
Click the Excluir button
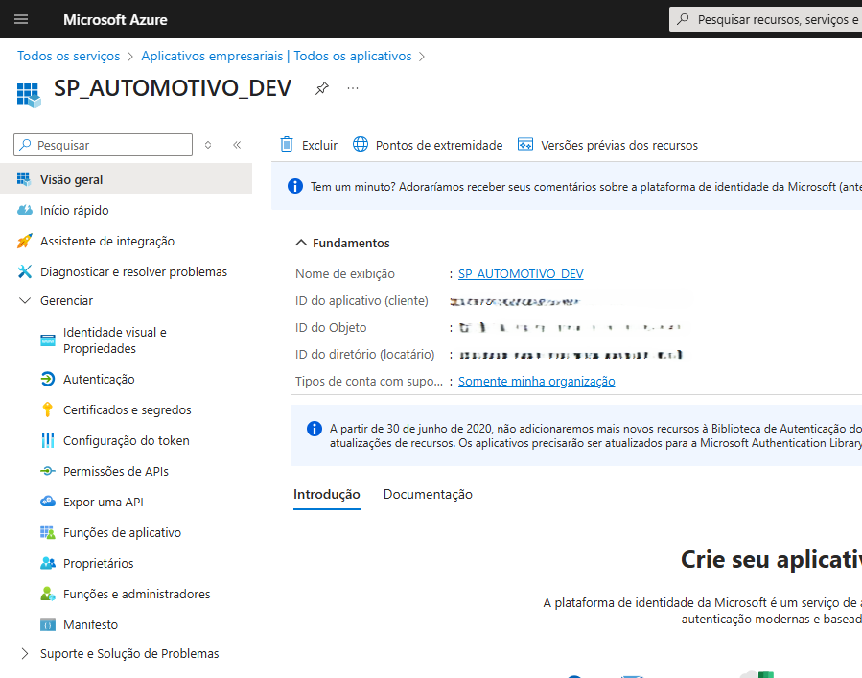(309, 145)
